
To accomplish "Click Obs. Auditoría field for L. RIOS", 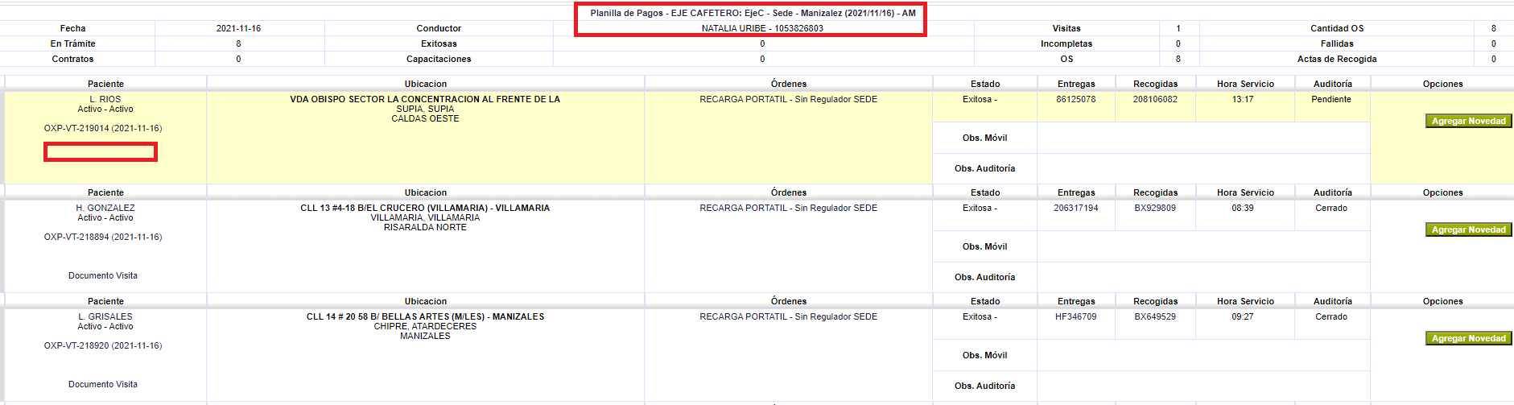I will coord(1203,168).
